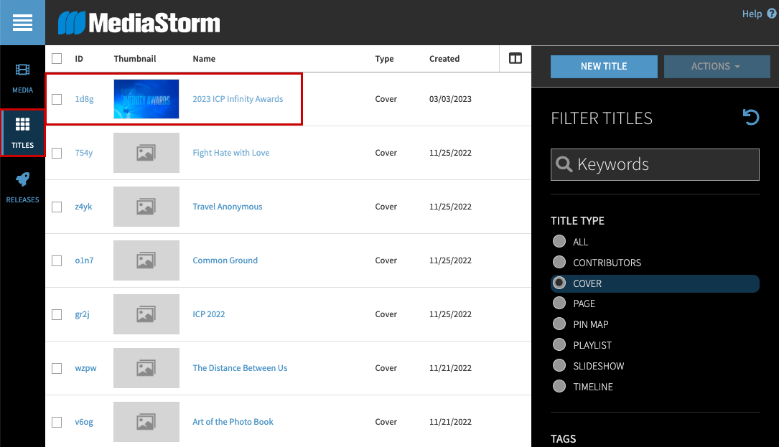Viewport: 779px width, 447px height.
Task: Click the column layout toggle icon
Action: click(x=515, y=59)
